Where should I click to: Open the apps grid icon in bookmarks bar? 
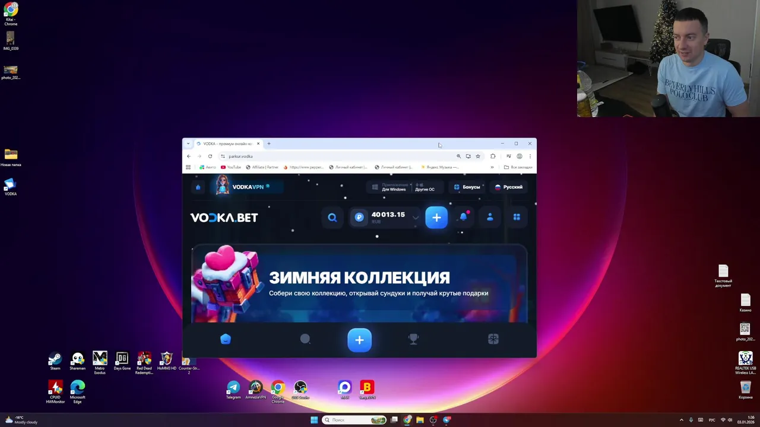[x=188, y=167]
